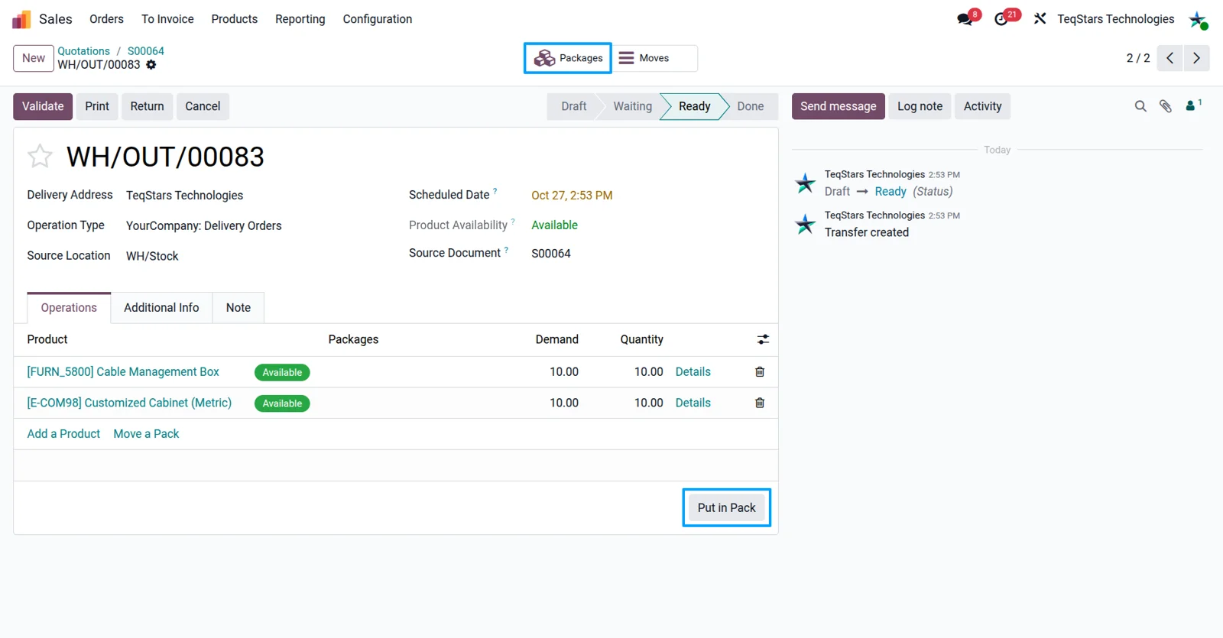Open Details for Cable Management Box
Image resolution: width=1223 pixels, height=638 pixels.
coord(693,372)
